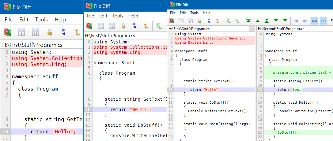333x141 pixels.
Task: Click 'namespace Stuff' line in left window
Action: [x=35, y=76]
